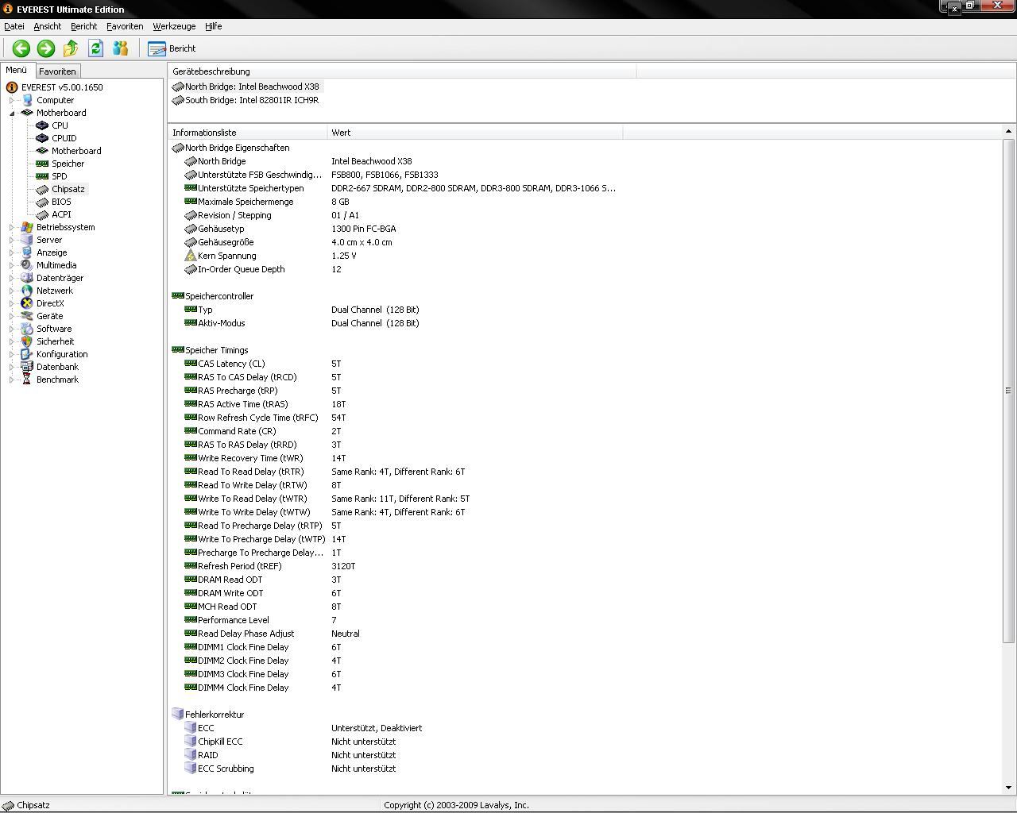Click the Kern Spannung warning icon
The height and width of the screenshot is (813, 1017).
point(190,256)
